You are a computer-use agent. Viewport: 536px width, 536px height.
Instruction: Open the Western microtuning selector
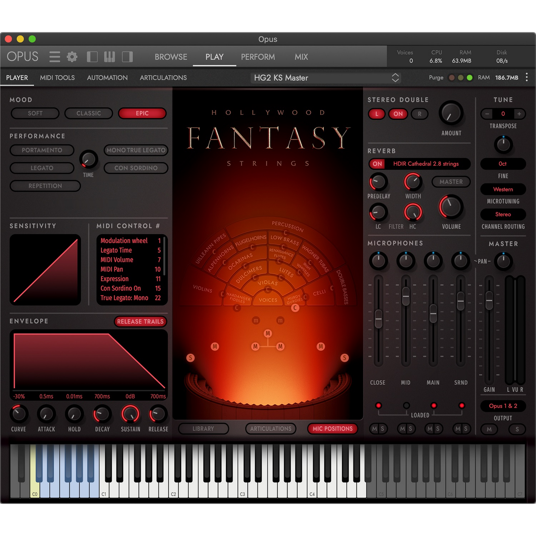pyautogui.click(x=503, y=189)
